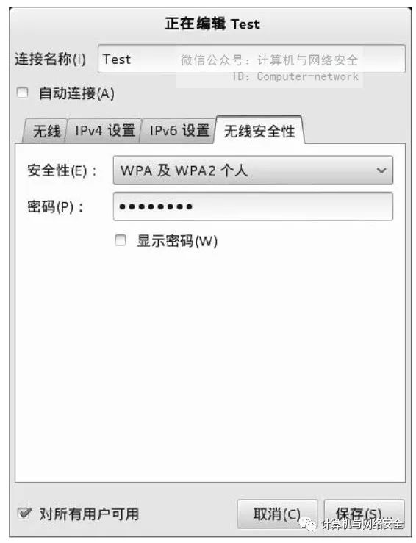Click the 取消(C) button
Image resolution: width=416 pixels, height=543 pixels.
coord(277,514)
